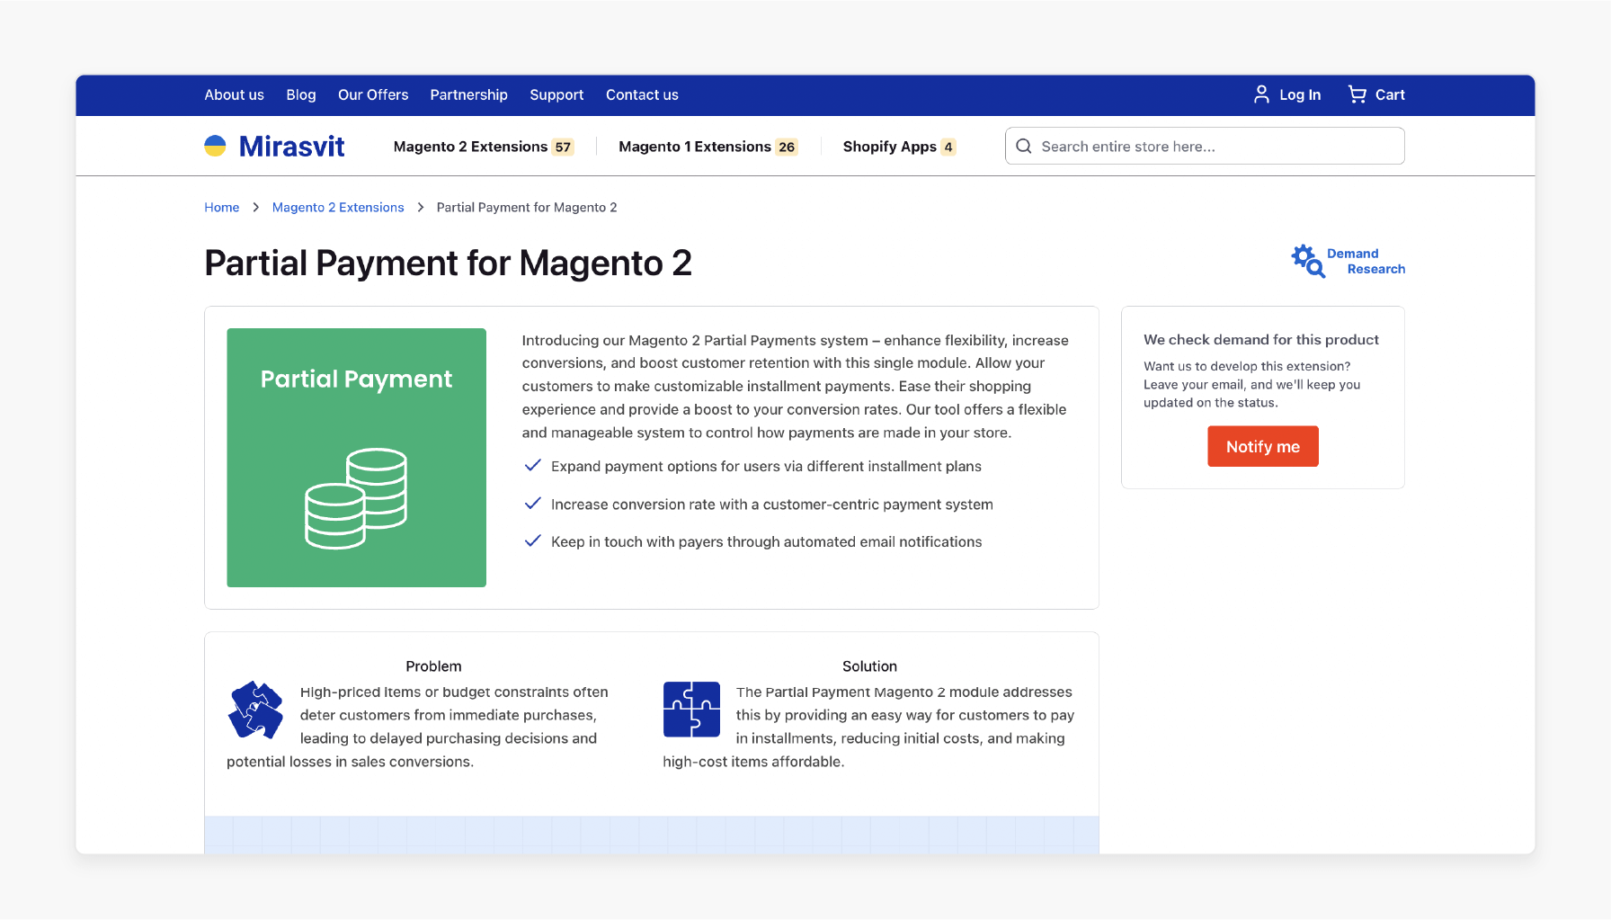Open the Partnership menu item
This screenshot has height=920, width=1611.
tap(468, 94)
